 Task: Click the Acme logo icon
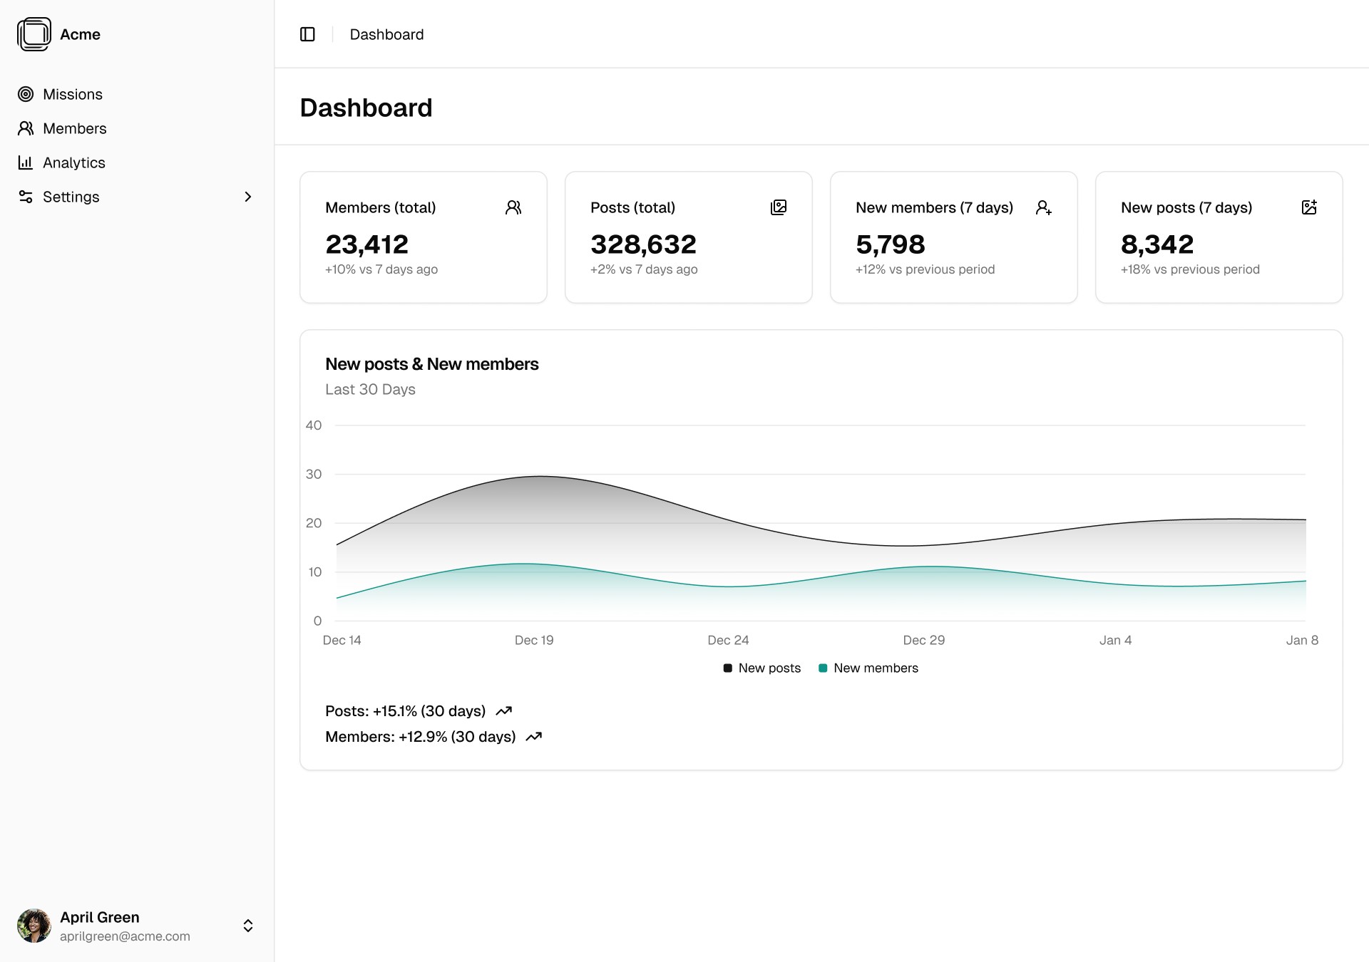point(34,34)
